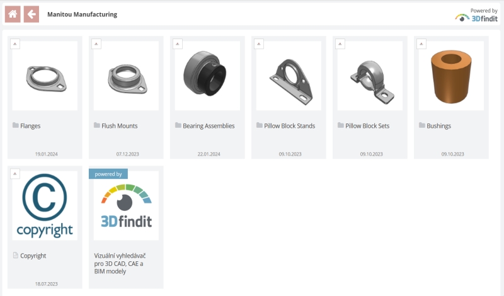Click the small badge icon on Copyright tile

(x=15, y=174)
